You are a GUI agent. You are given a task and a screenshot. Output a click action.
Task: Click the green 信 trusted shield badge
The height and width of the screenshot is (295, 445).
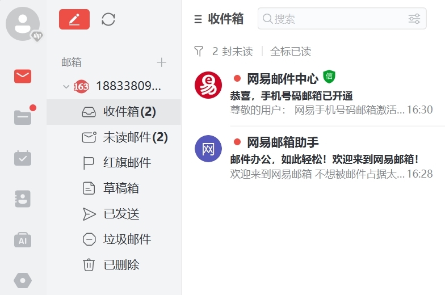point(329,77)
